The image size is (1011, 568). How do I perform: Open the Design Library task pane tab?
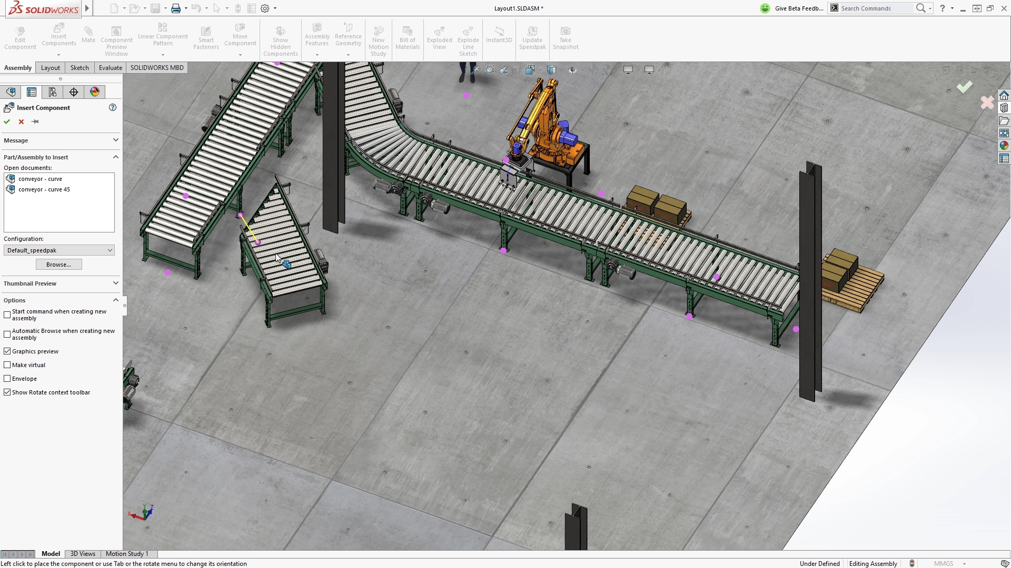[1004, 108]
